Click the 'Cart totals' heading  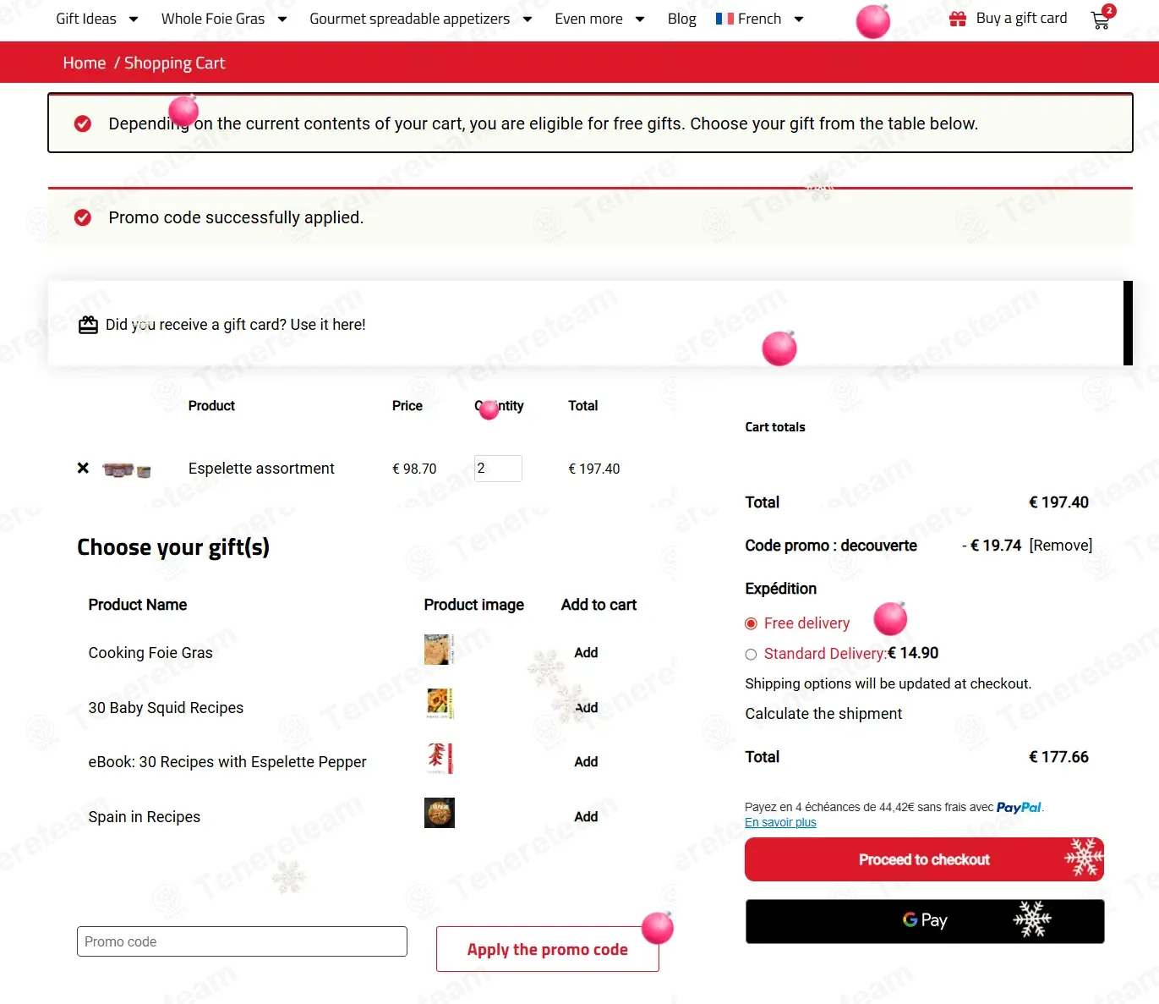click(775, 427)
